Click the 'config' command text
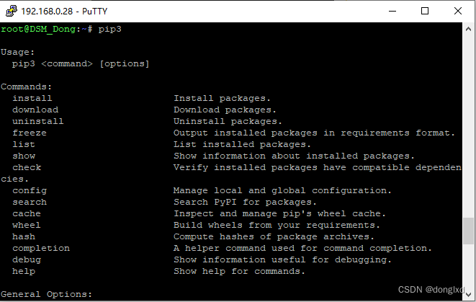This screenshot has height=302, width=476. tap(30, 190)
